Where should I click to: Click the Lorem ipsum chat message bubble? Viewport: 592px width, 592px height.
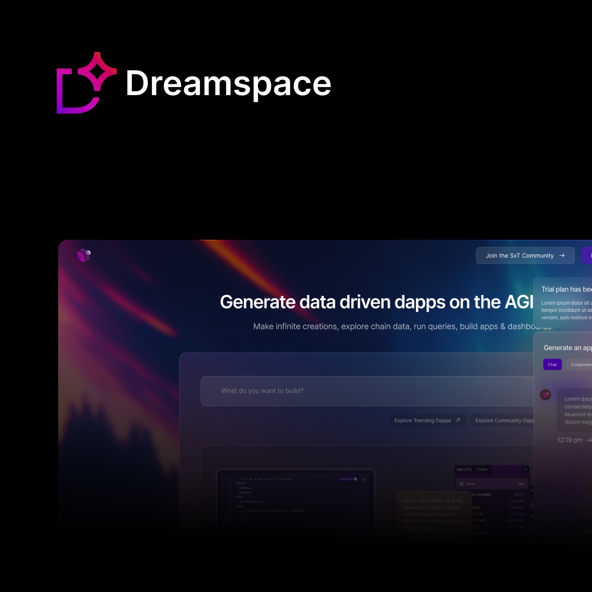coord(575,410)
